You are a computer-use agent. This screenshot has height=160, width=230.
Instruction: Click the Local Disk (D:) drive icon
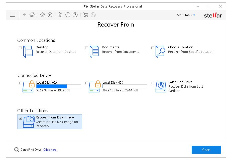[95, 86]
